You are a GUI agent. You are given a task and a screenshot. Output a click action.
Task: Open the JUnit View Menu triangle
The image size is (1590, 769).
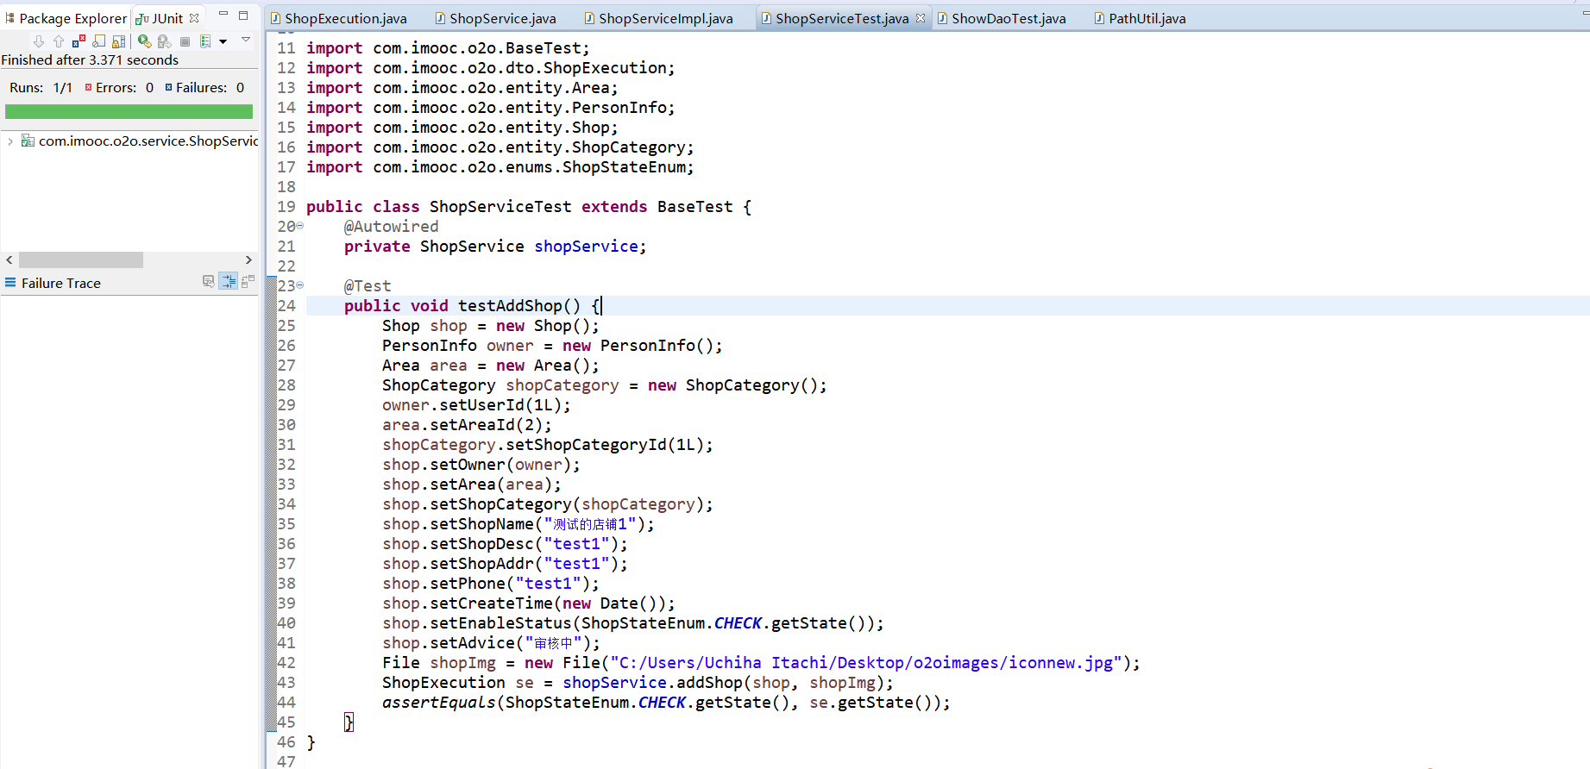click(246, 40)
